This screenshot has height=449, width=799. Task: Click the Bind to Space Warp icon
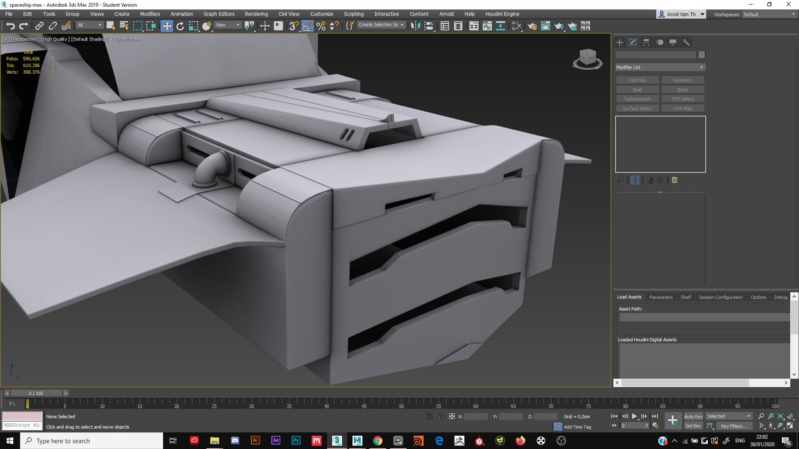[x=66, y=26]
